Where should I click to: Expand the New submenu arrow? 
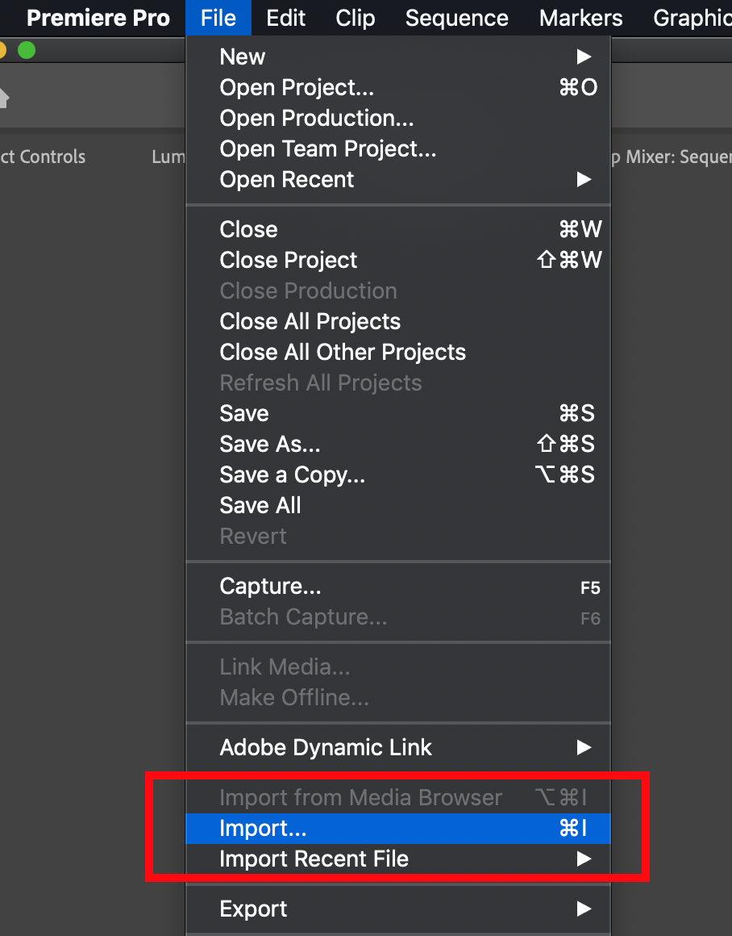(x=584, y=56)
